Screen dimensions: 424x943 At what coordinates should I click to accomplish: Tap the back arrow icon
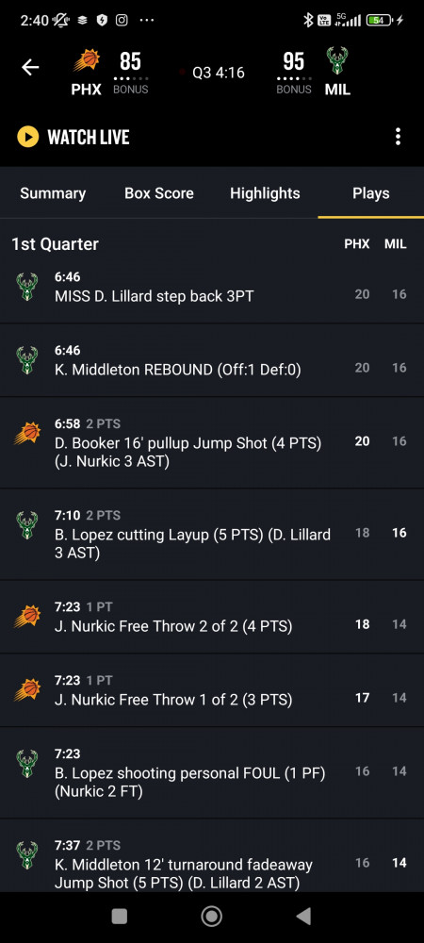[x=30, y=67]
